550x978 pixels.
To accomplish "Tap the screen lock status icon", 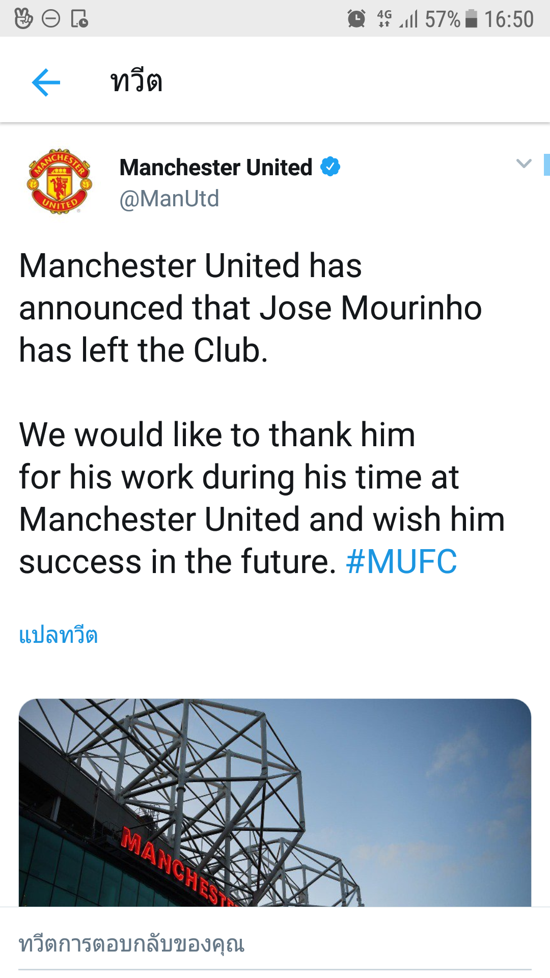I will 79,19.
